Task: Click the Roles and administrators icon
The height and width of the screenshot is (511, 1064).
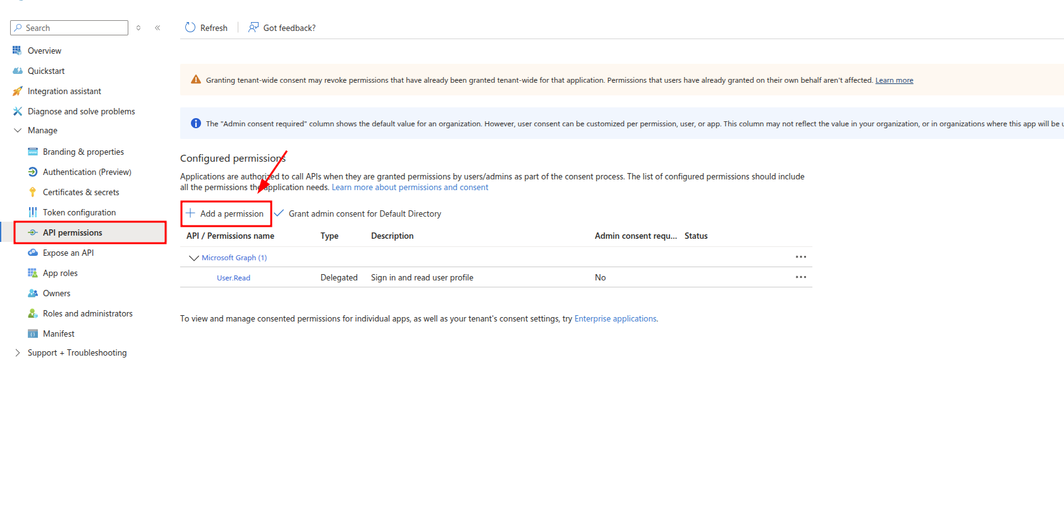Action: click(x=33, y=313)
